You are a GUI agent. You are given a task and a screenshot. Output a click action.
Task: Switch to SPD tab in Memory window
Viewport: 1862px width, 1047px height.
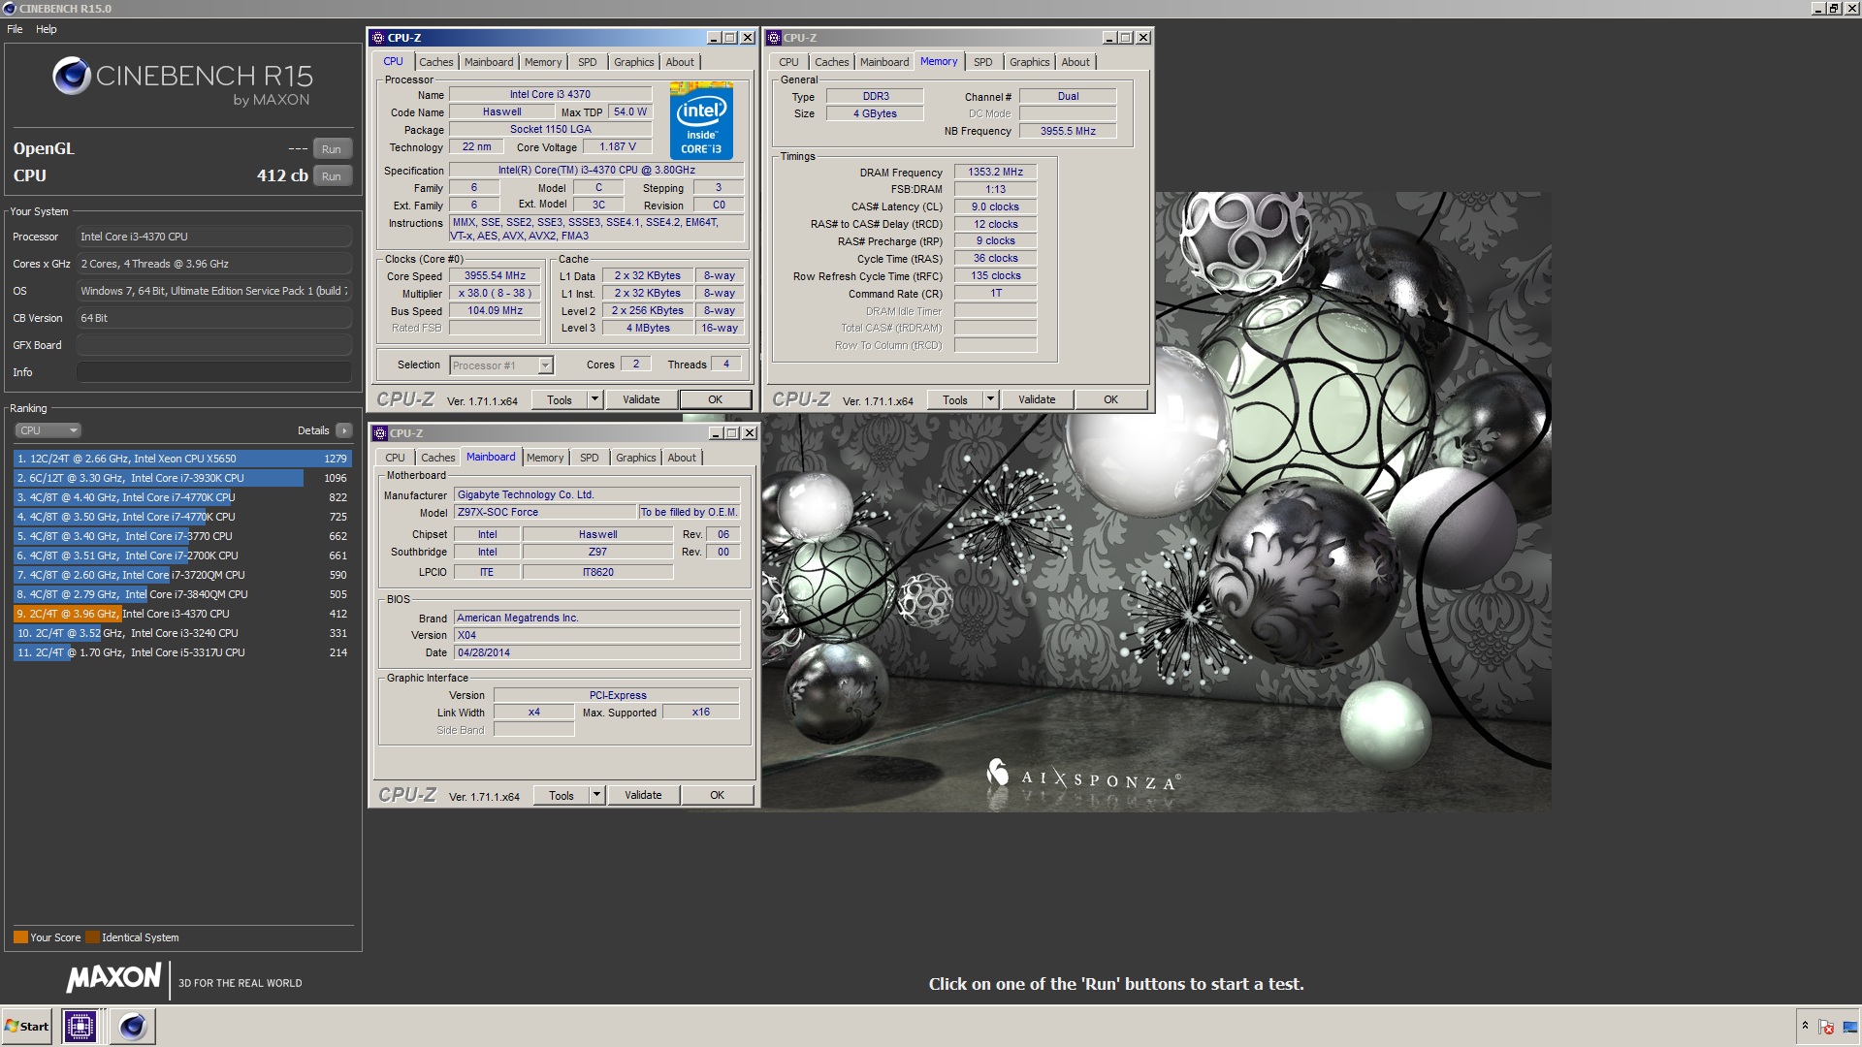click(x=983, y=62)
